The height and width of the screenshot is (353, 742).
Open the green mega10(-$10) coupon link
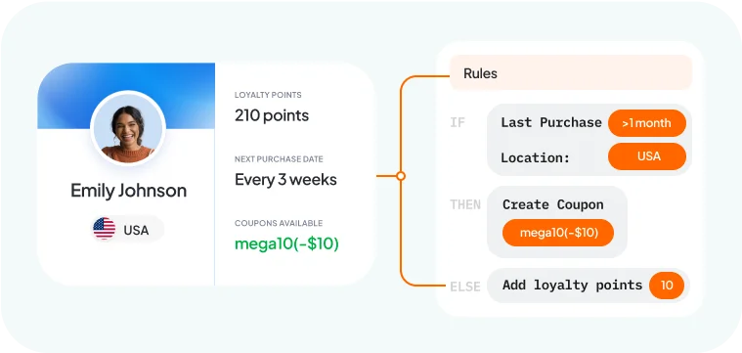pyautogui.click(x=286, y=244)
